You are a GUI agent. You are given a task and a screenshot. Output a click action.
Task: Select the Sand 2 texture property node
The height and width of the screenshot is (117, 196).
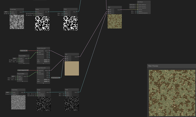click(x=23, y=70)
